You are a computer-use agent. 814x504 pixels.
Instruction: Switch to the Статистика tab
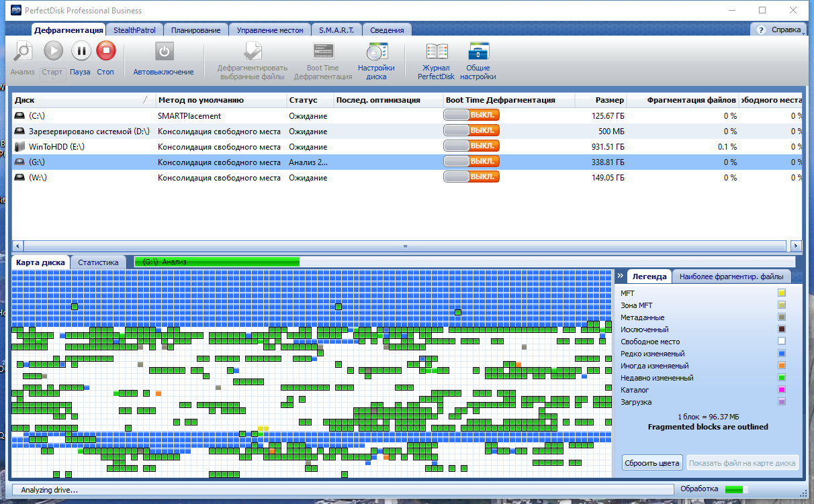(x=98, y=262)
